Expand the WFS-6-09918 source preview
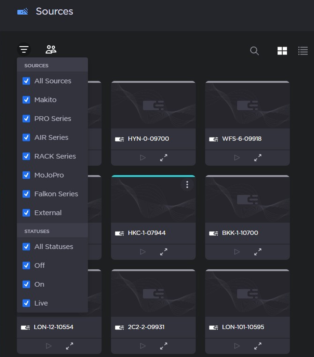Viewport: 314px width, 357px height. 258,158
